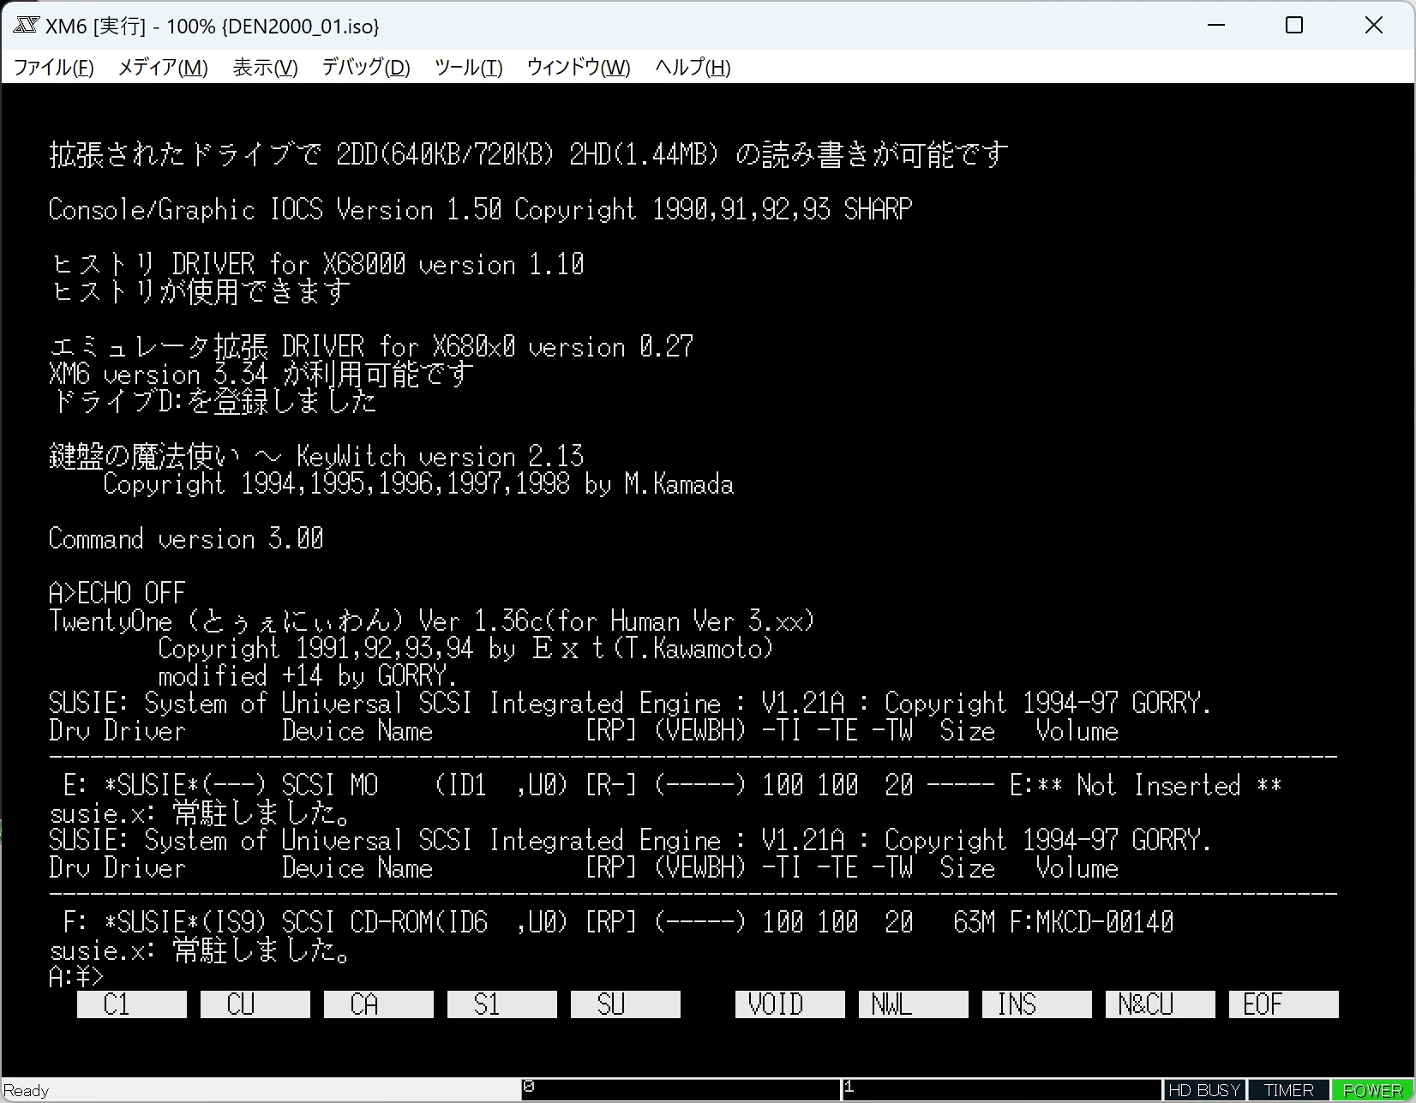Open the 表示(V) menu

[266, 67]
